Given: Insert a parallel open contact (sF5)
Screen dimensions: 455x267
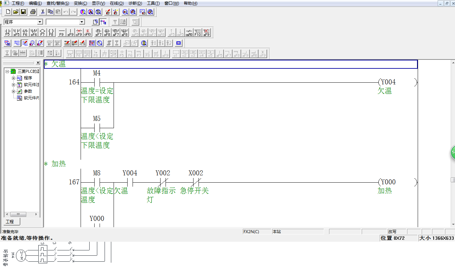Looking at the screenshot, I should tap(16, 32).
